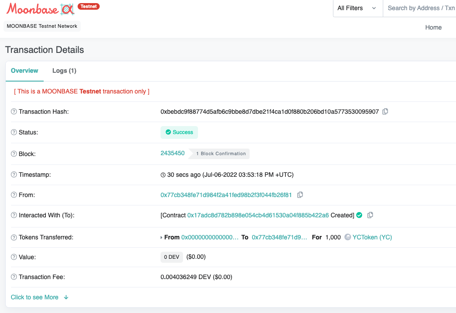Click the help icon beside Timestamp
This screenshot has width=456, height=313.
pos(14,175)
